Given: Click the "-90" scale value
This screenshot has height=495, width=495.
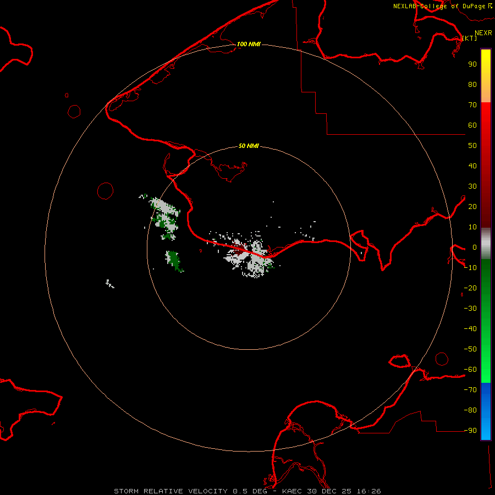Looking at the screenshot, I should click(470, 431).
